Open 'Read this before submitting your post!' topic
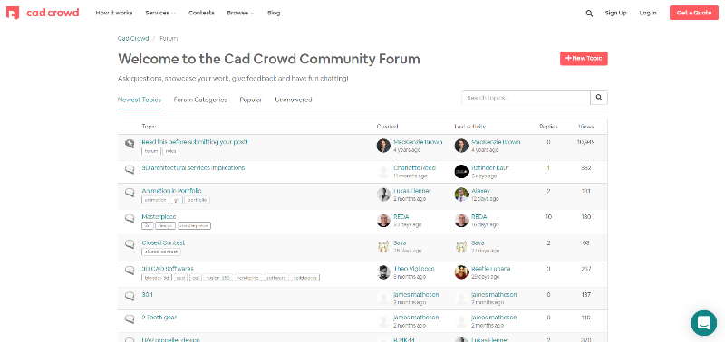The height and width of the screenshot is (342, 725). click(x=195, y=142)
